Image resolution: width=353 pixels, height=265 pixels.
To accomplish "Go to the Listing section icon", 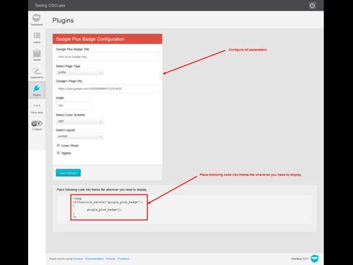I will (36, 36).
